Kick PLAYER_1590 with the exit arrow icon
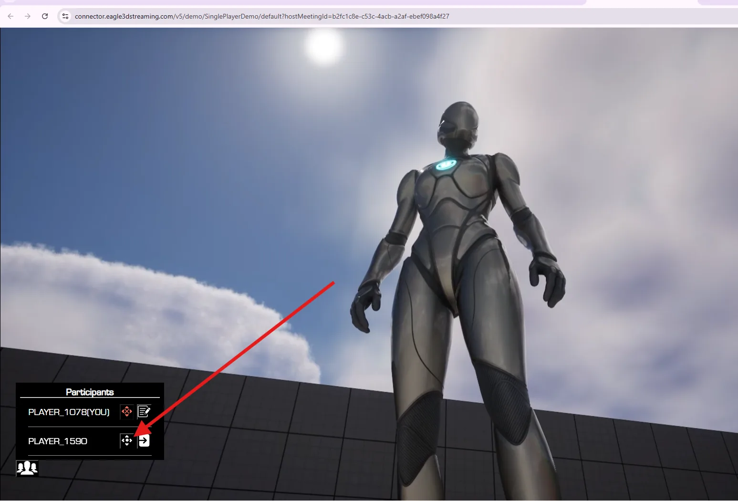The height and width of the screenshot is (501, 738). (144, 441)
